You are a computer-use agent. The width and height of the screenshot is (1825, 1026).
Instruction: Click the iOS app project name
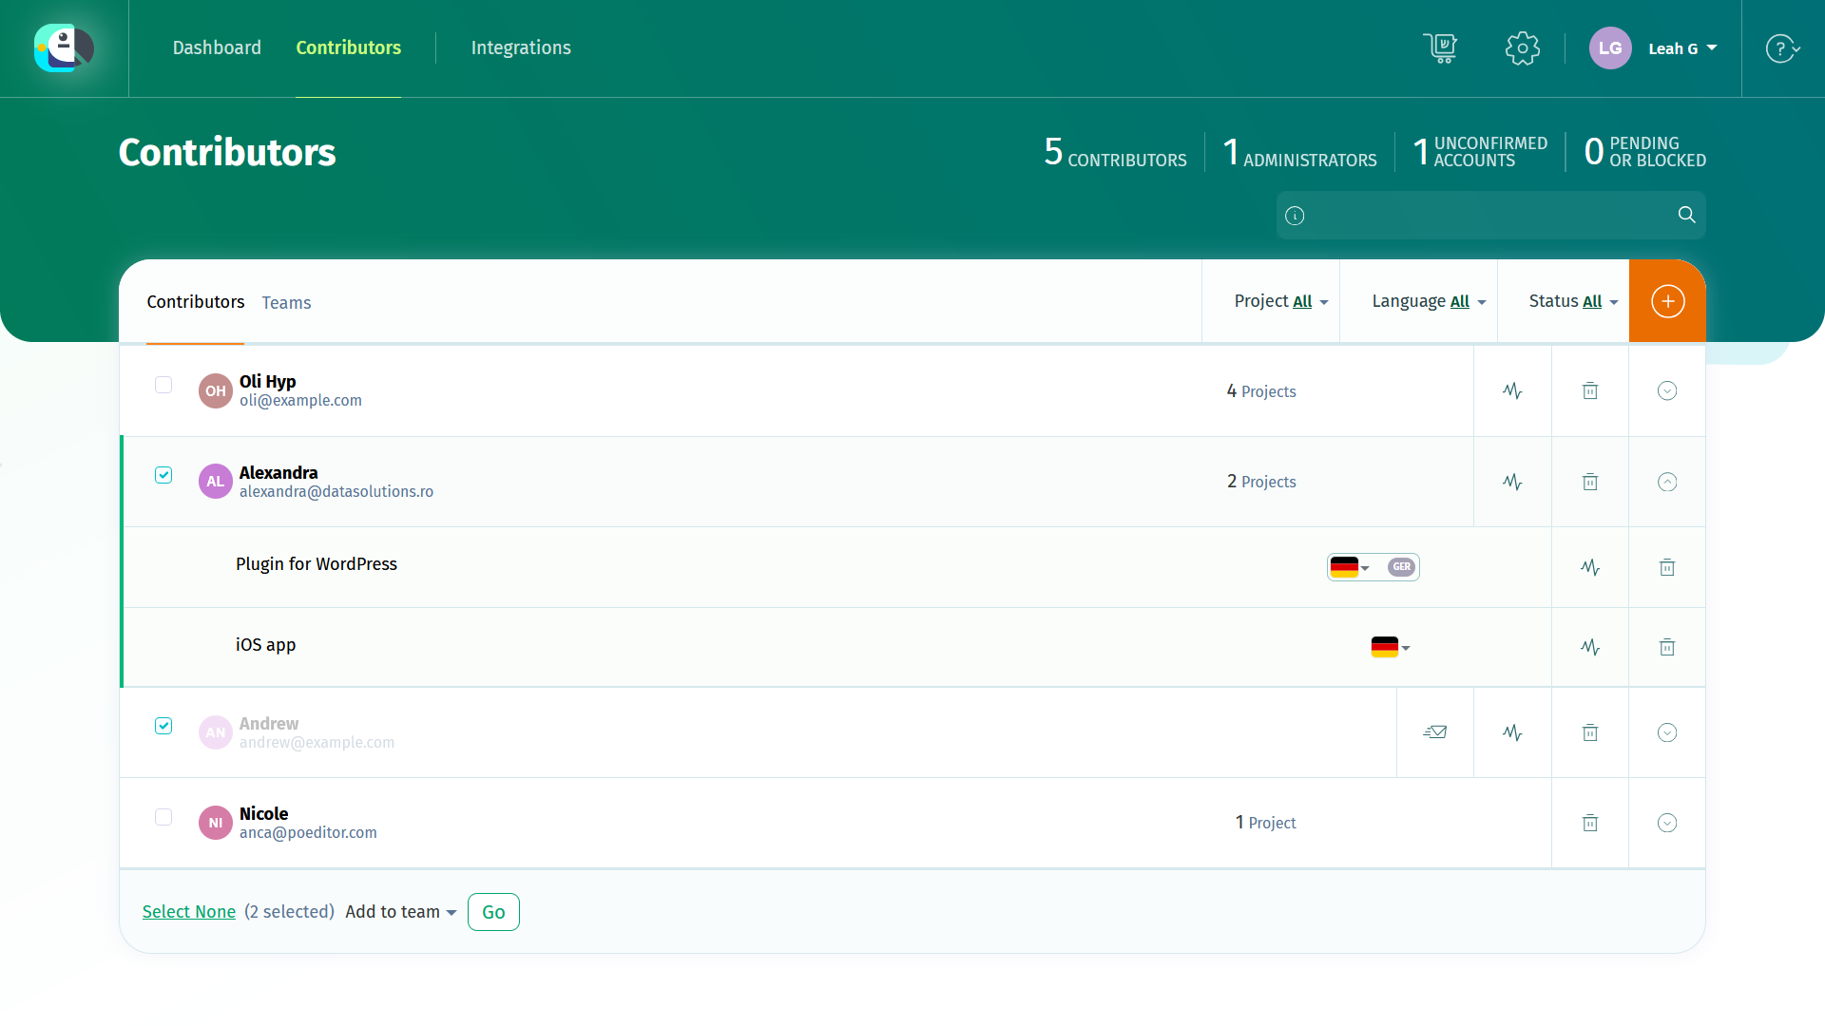266,645
